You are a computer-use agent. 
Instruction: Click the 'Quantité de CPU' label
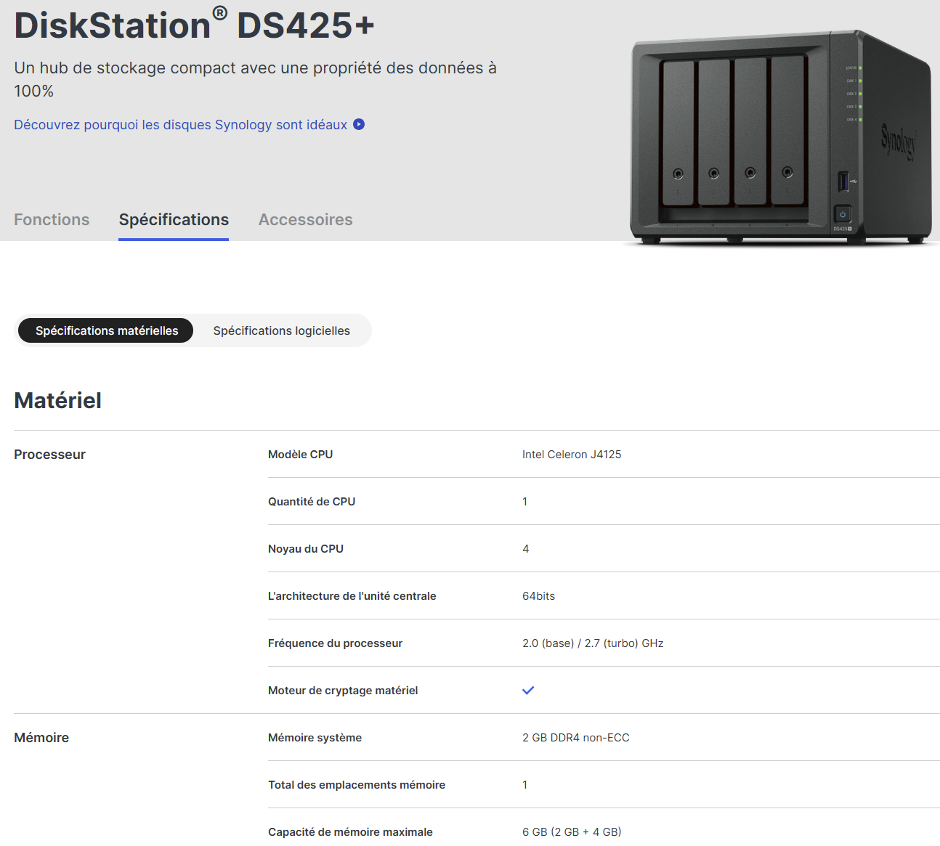(x=312, y=502)
